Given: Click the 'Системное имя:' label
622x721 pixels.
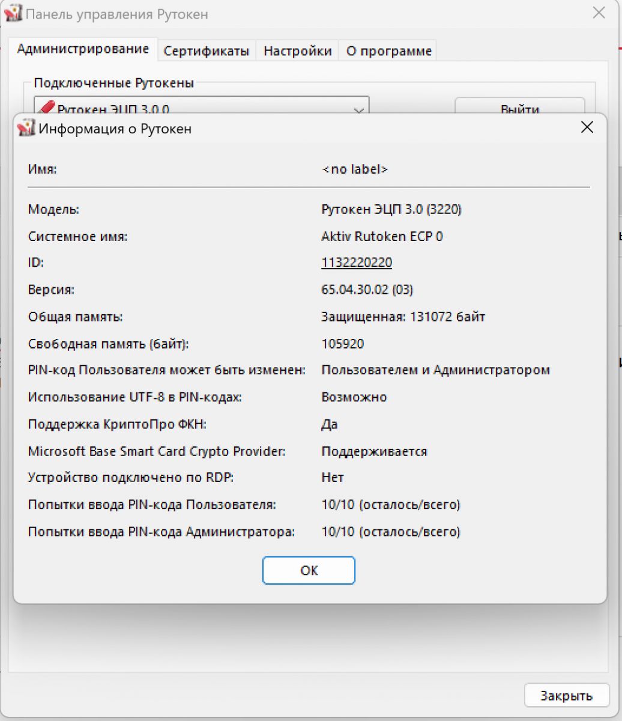Looking at the screenshot, I should (x=78, y=236).
